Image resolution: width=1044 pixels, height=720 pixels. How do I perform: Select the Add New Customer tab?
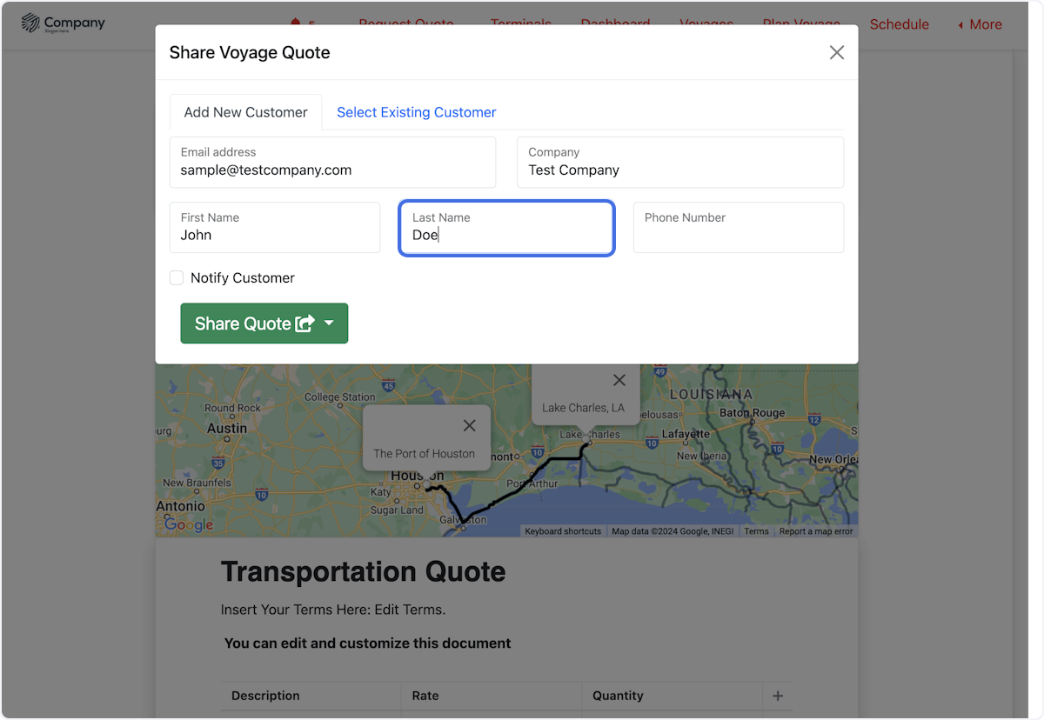click(x=245, y=112)
